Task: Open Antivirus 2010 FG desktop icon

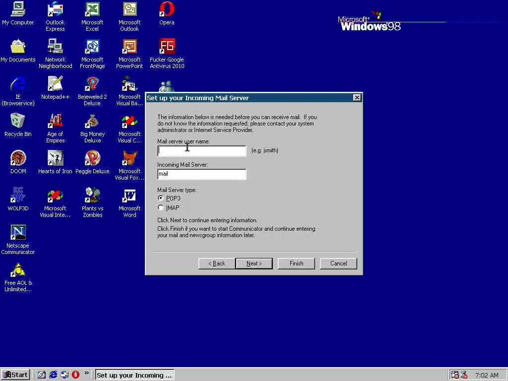Action: (x=167, y=54)
